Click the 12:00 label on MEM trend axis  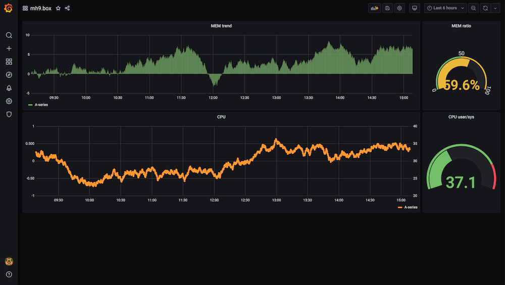pos(213,98)
